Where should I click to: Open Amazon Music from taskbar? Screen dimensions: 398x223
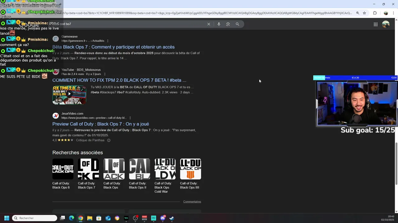pyautogui.click(x=153, y=218)
